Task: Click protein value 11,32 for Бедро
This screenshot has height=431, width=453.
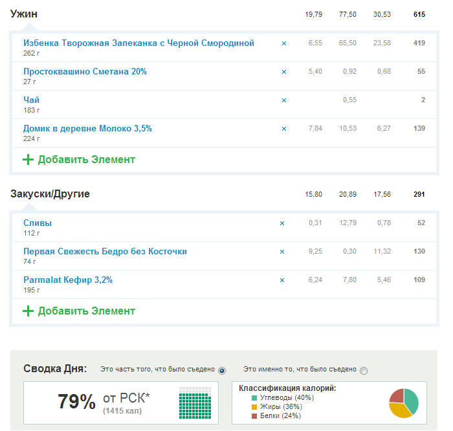Action: point(382,251)
